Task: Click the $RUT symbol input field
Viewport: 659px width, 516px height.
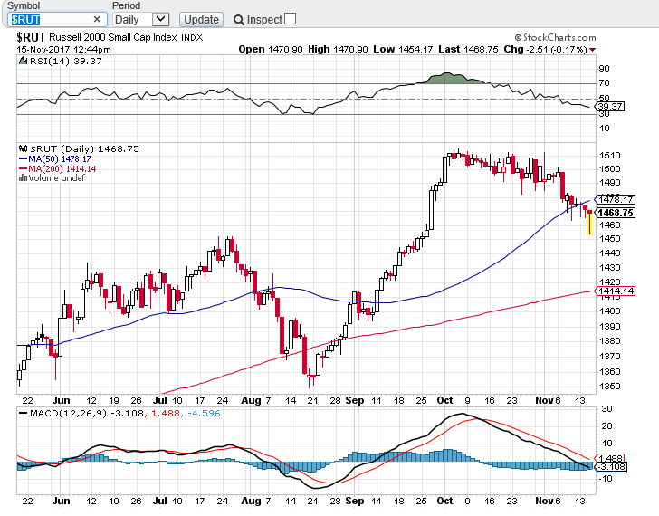Action: (57, 19)
